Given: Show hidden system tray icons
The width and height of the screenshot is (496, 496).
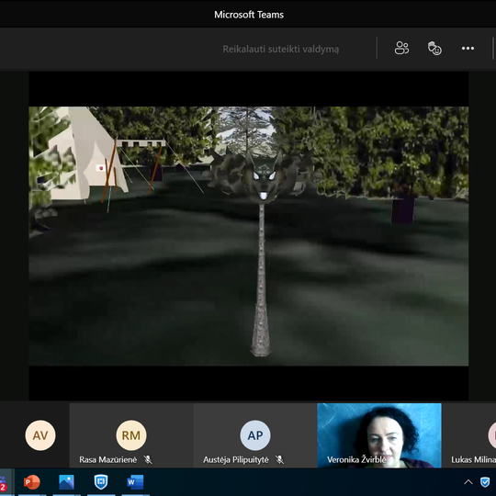Looking at the screenshot, I should 468,482.
